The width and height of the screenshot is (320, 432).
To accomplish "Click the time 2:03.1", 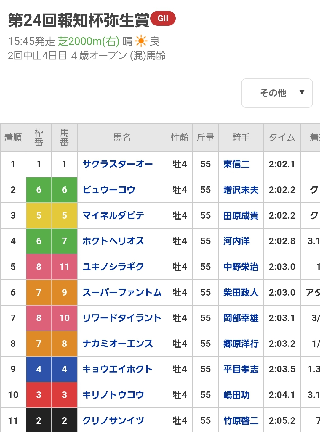I will (x=282, y=318).
